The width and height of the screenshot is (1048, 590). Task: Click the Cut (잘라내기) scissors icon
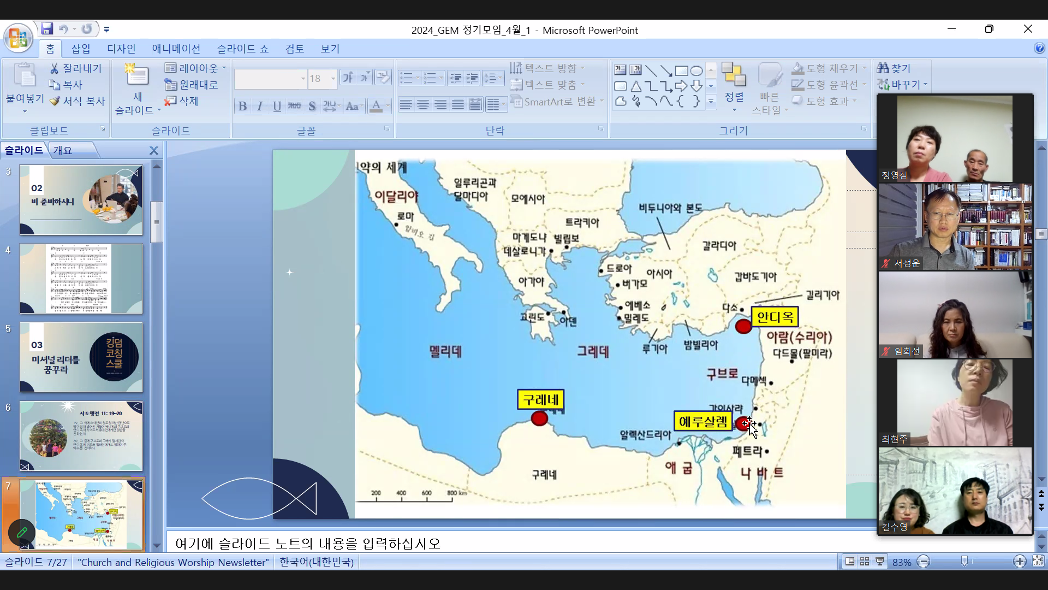point(55,69)
